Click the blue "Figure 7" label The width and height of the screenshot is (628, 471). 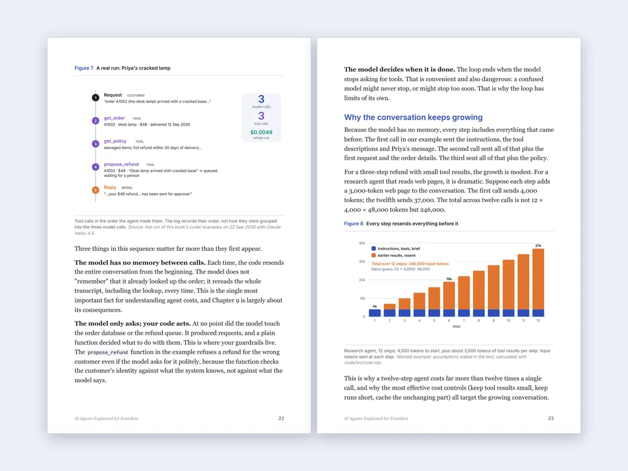tap(84, 68)
